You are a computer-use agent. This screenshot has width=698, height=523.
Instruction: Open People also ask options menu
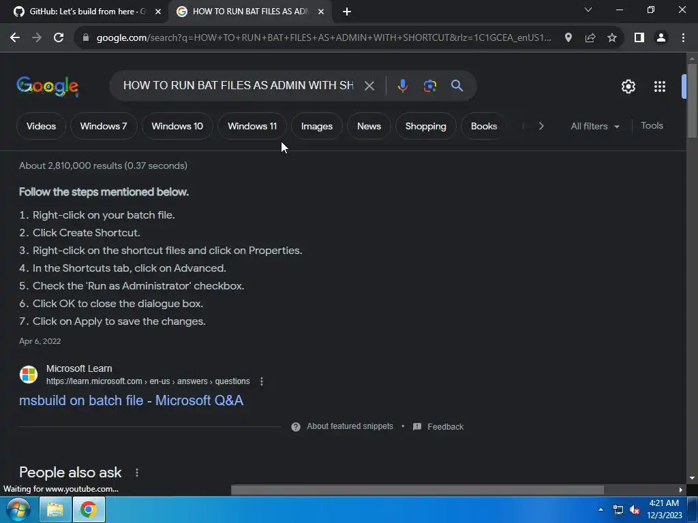[x=136, y=473]
